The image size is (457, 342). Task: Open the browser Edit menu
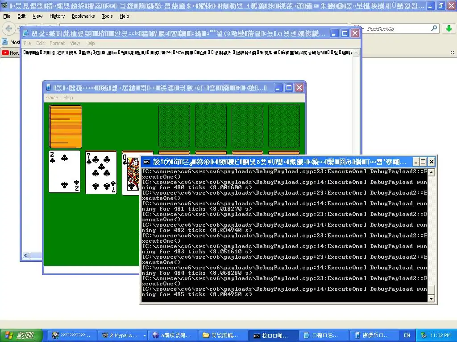click(21, 16)
